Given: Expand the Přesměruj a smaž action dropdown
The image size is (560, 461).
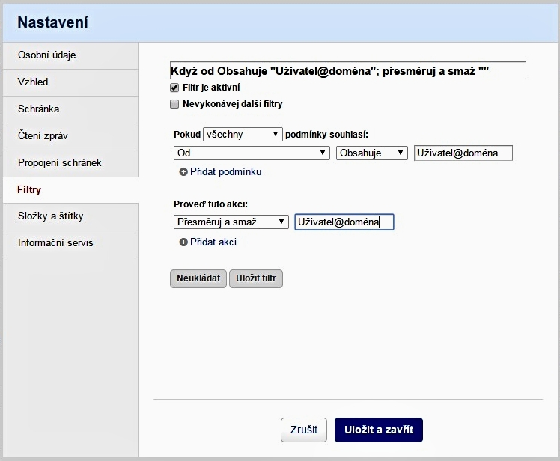Looking at the screenshot, I should [231, 222].
